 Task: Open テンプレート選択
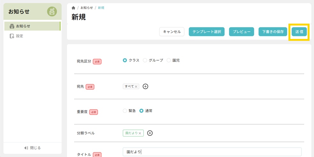[x=207, y=32]
